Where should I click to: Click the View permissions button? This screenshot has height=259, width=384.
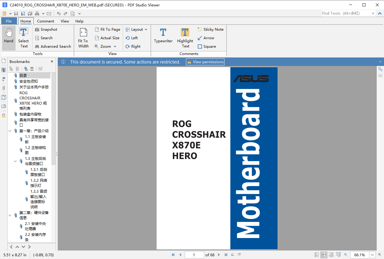click(x=205, y=62)
